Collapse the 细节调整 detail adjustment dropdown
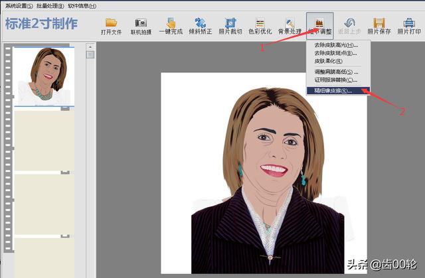This screenshot has width=425, height=278. click(320, 25)
